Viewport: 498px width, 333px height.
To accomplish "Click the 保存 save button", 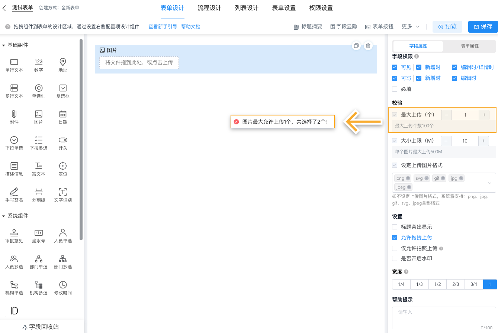I will 483,26.
